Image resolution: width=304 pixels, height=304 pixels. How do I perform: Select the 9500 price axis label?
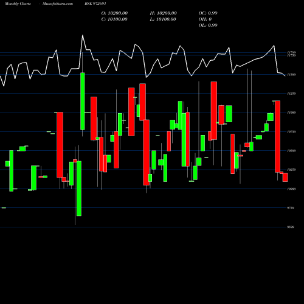291,227
